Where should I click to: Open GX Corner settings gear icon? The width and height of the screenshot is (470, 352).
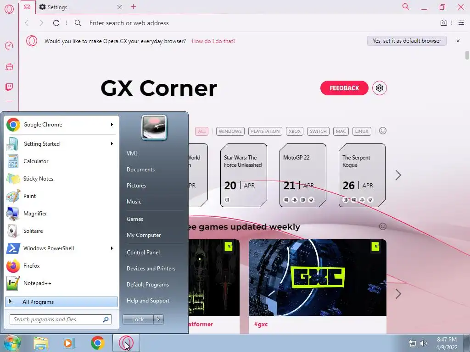[x=380, y=88]
